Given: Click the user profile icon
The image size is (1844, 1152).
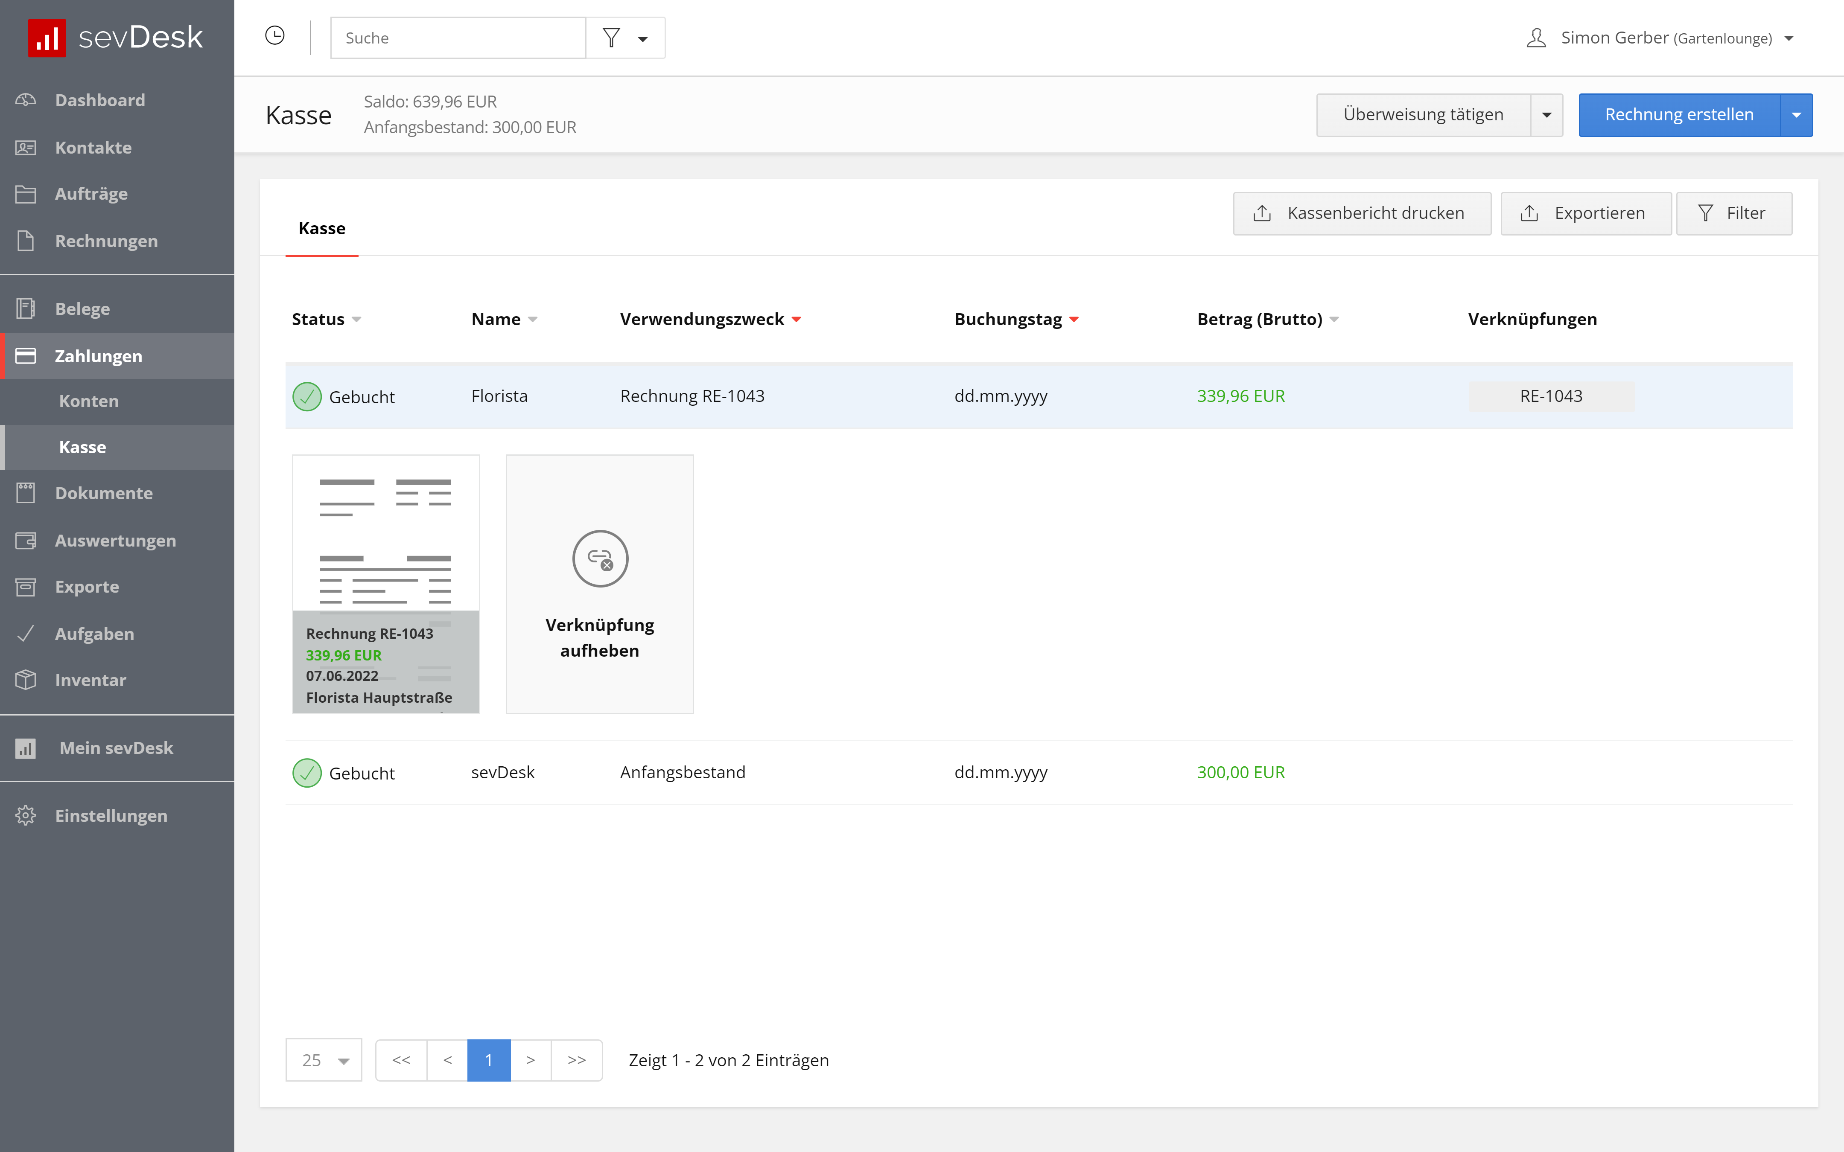Looking at the screenshot, I should (x=1536, y=38).
